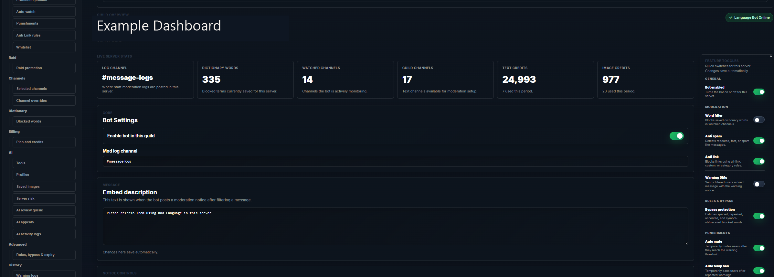
Task: Click the #message-logs log channel card value
Action: click(127, 78)
